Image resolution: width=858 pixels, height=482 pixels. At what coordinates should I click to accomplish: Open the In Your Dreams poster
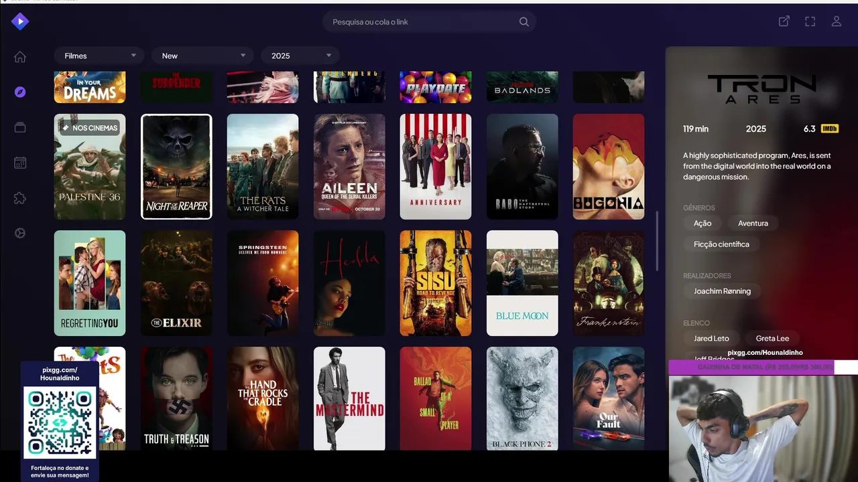click(x=90, y=87)
